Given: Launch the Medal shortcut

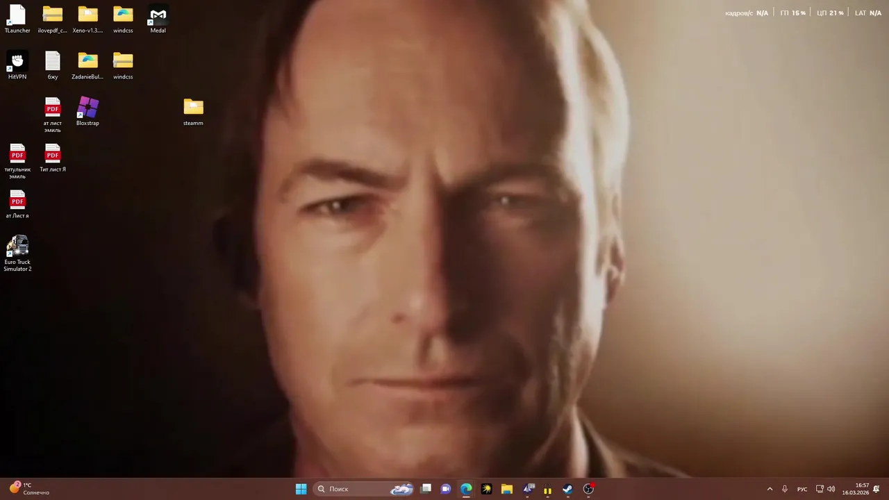Looking at the screenshot, I should pyautogui.click(x=158, y=19).
